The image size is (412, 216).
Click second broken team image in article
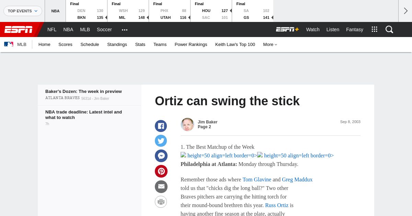[x=260, y=155]
